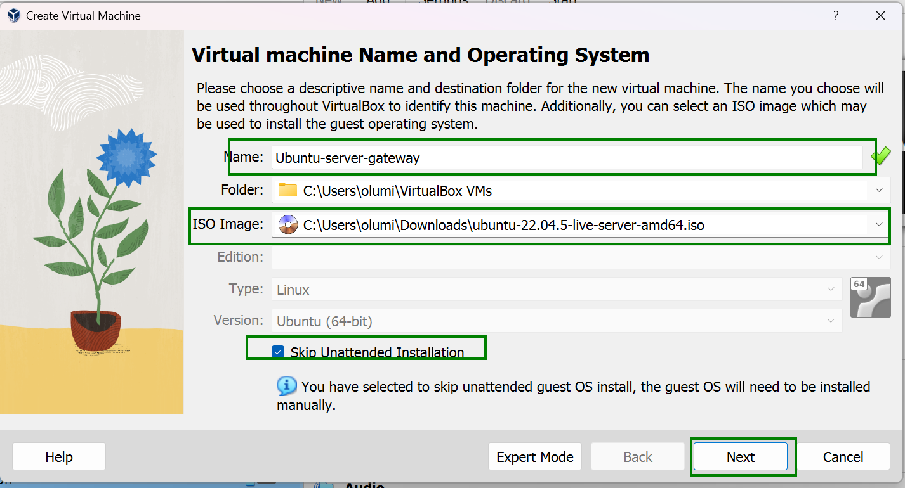This screenshot has width=905, height=488.
Task: Click the Type dropdown showing Linux
Action: (557, 290)
